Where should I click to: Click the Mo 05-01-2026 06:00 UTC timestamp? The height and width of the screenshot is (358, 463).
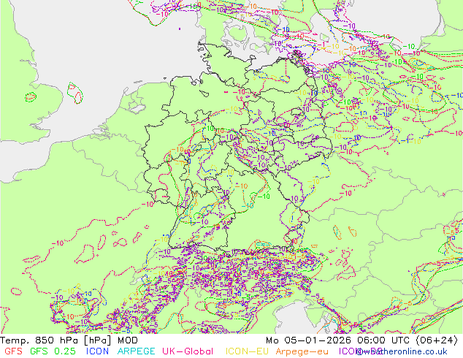362,340
